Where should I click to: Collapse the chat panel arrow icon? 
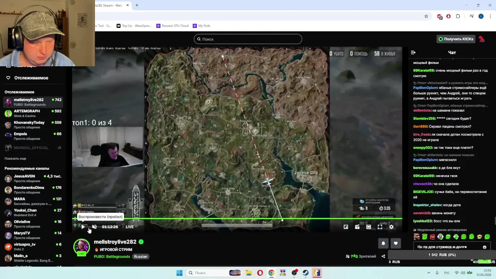(413, 52)
